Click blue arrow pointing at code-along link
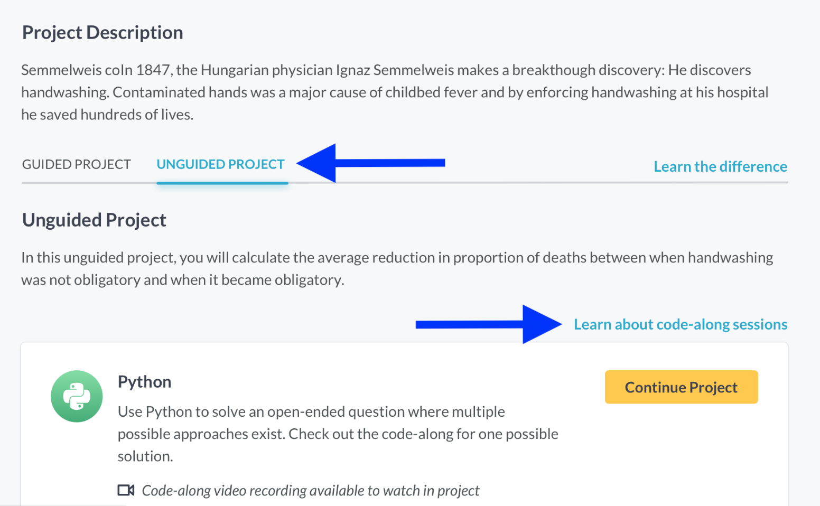Screen dimensions: 820x506 click(x=489, y=324)
